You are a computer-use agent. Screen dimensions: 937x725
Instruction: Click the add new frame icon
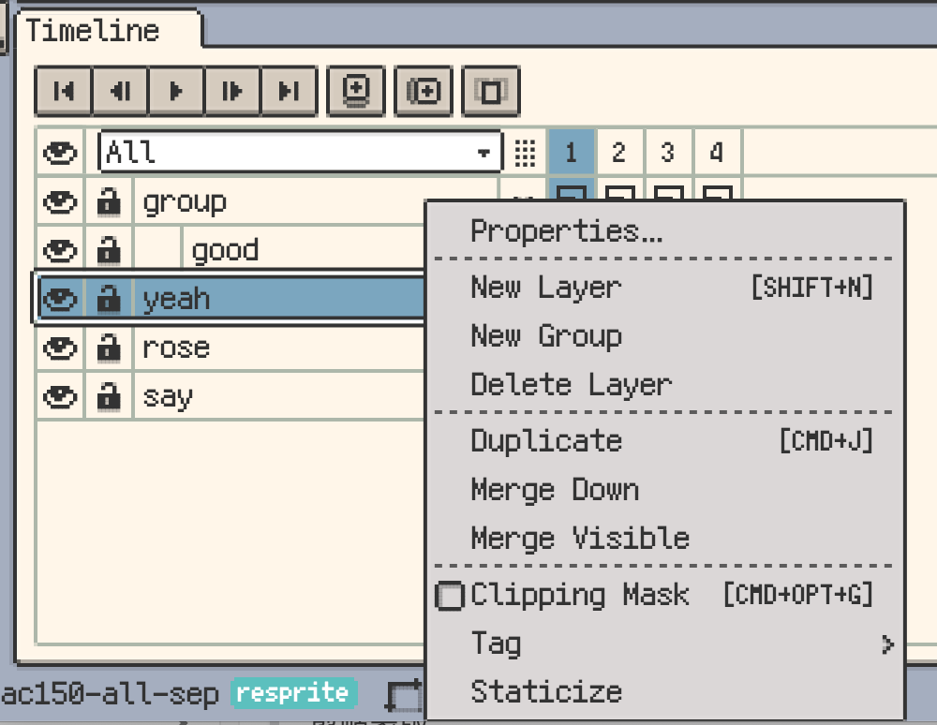coord(424,91)
